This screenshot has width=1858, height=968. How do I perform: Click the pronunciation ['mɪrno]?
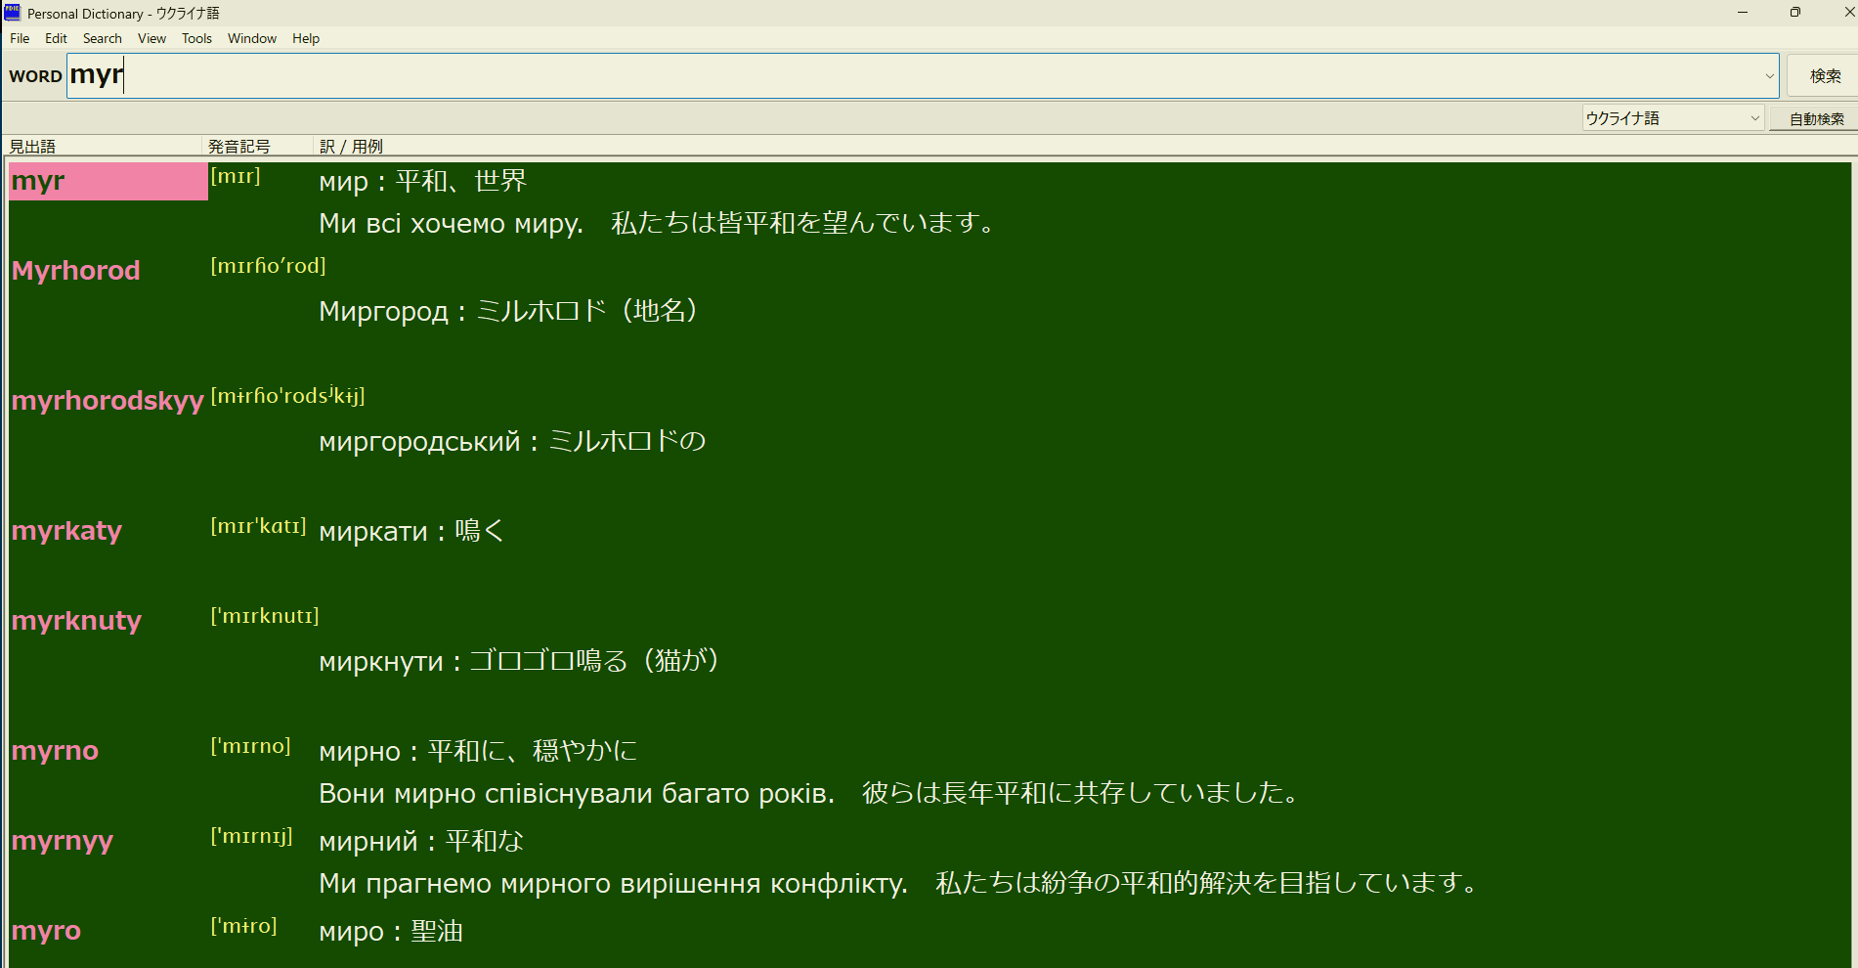(x=251, y=746)
